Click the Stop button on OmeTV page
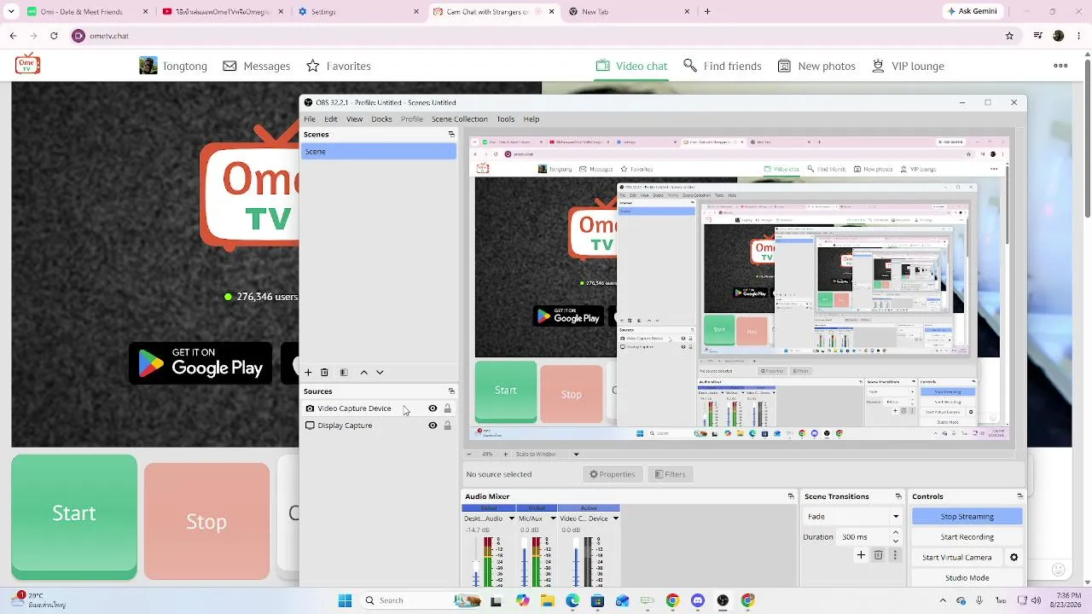1092x614 pixels. (206, 521)
